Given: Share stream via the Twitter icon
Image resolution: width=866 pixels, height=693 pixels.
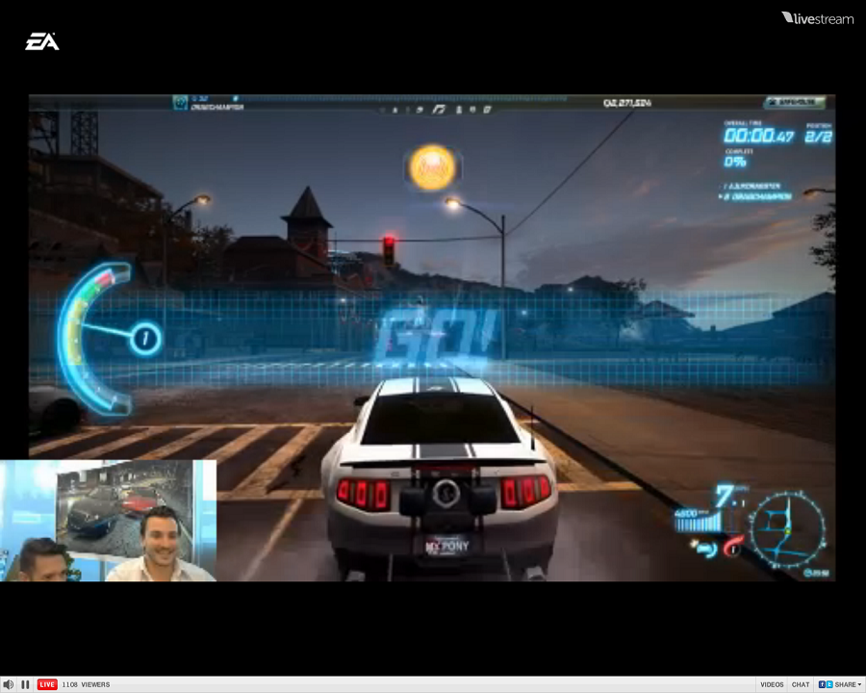Looking at the screenshot, I should 829,684.
